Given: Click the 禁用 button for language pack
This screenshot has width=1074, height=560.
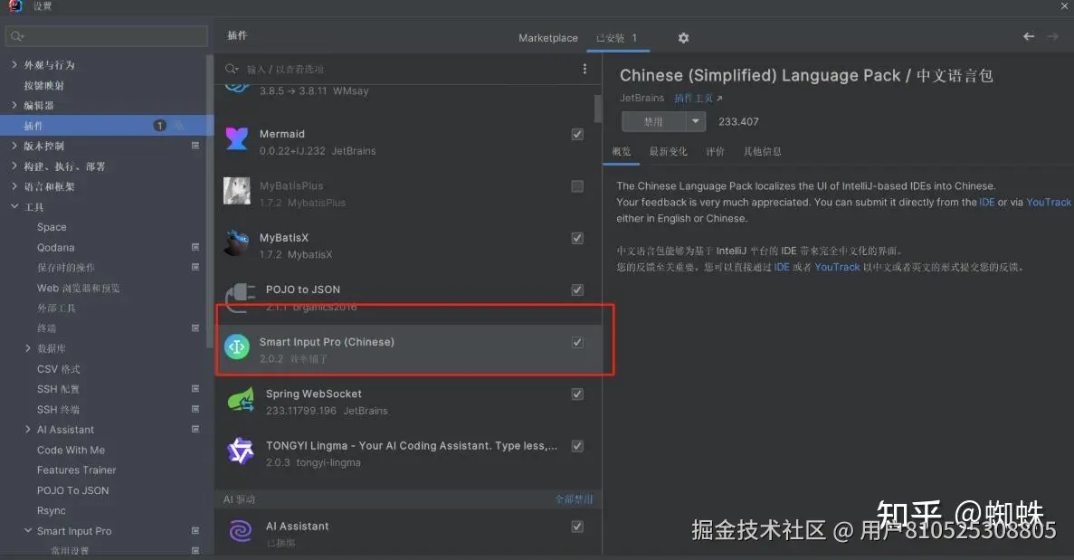Looking at the screenshot, I should pyautogui.click(x=653, y=121).
